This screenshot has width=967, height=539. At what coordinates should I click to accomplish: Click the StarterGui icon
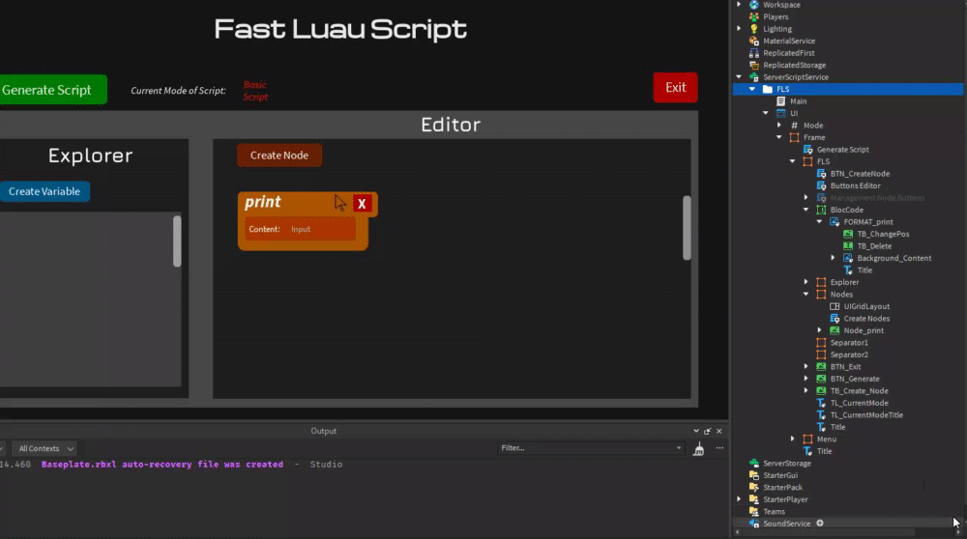pos(753,475)
